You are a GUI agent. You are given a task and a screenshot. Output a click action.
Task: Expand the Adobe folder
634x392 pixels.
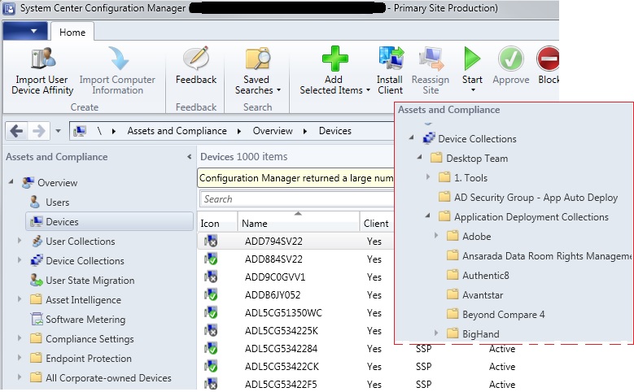pos(436,236)
